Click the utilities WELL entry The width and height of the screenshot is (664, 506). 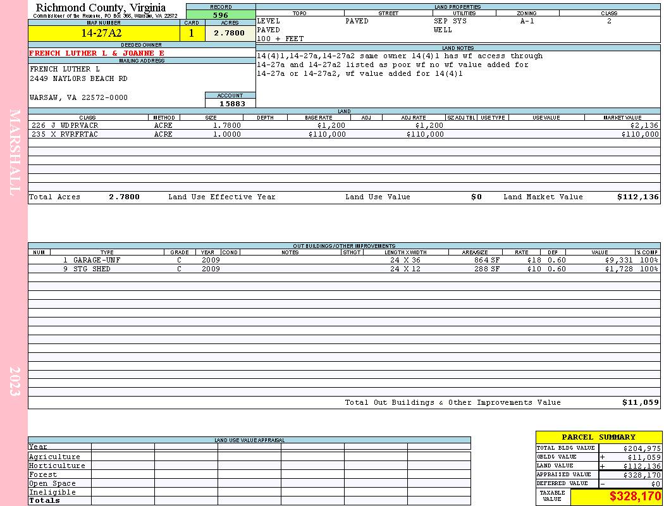tap(443, 30)
